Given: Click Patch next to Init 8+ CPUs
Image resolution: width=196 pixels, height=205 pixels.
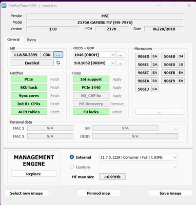Looking at the screenshot, I should [x=55, y=104].
